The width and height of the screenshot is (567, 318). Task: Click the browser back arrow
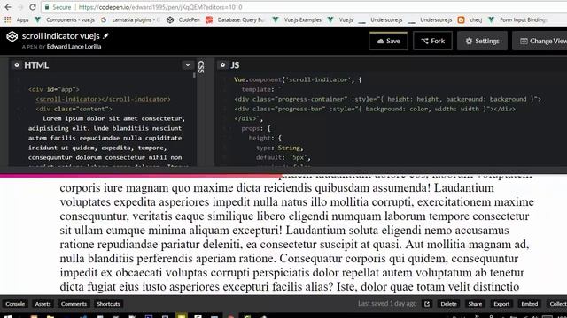[8, 7]
